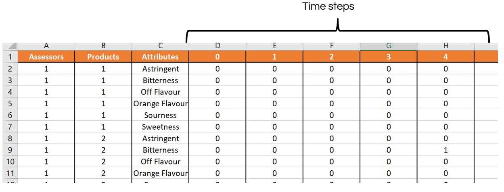Select column B header
Image resolution: width=504 pixels, height=192 pixels.
pos(103,46)
